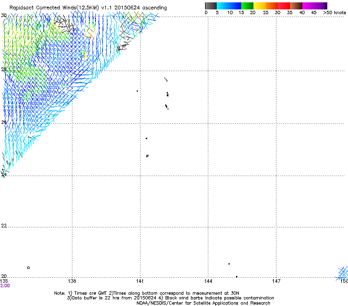Pick the brown 35-40 knots legend segment
Screen dimensions: 348x306
(x=296, y=6)
